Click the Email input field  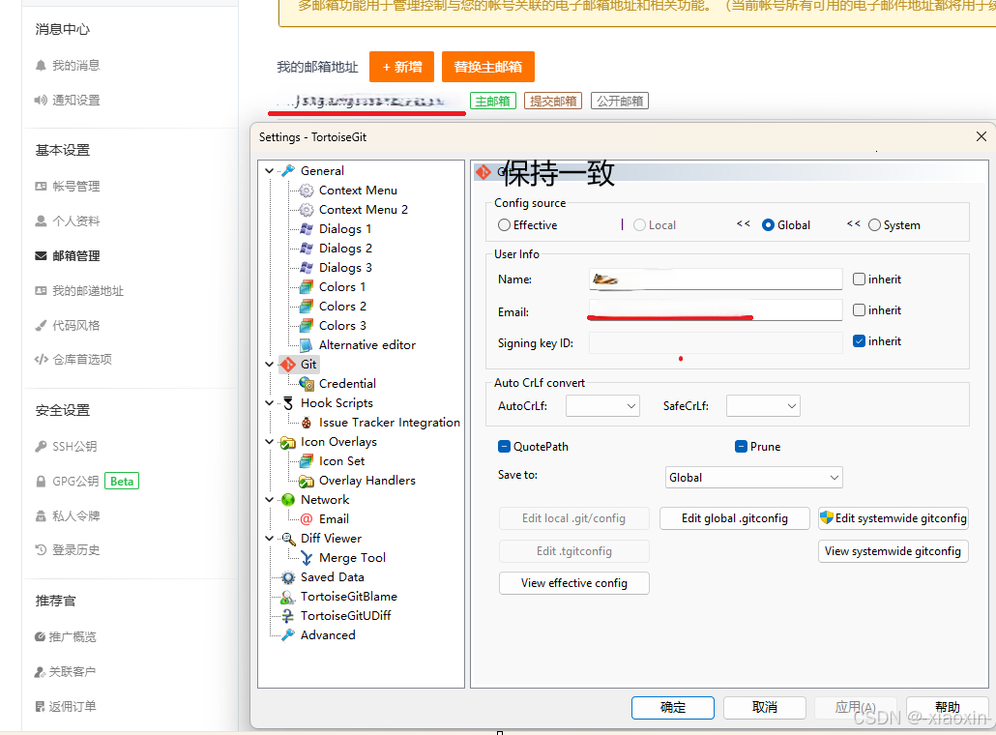click(716, 310)
